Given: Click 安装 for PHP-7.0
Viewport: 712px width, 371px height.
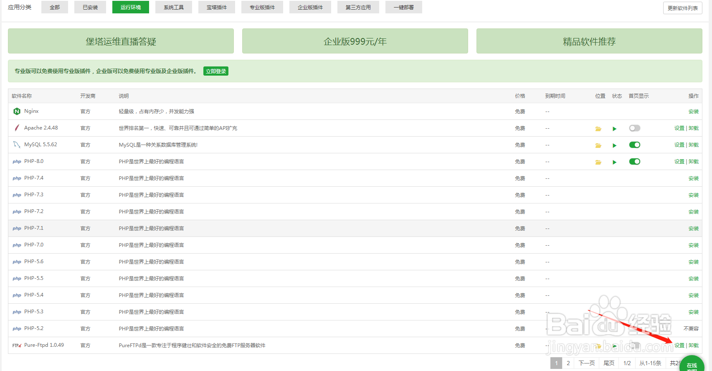Looking at the screenshot, I should [694, 245].
